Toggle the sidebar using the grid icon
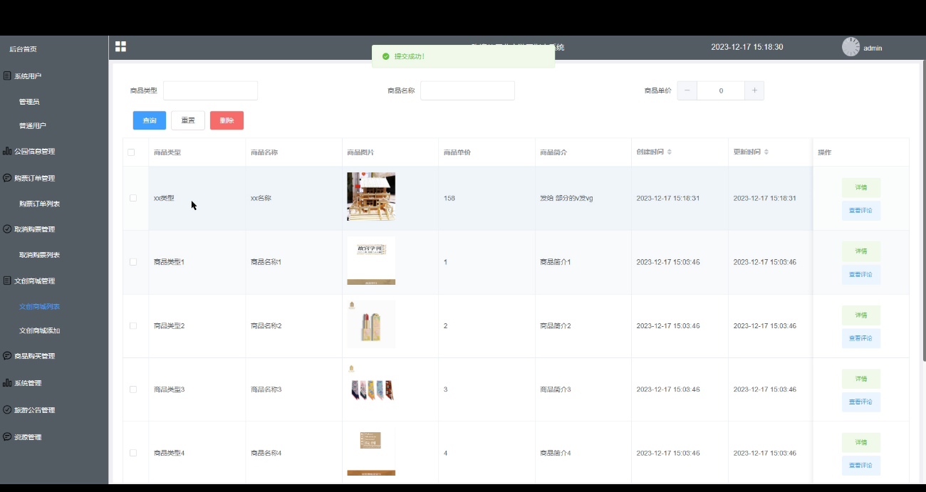The width and height of the screenshot is (926, 492). 120,46
